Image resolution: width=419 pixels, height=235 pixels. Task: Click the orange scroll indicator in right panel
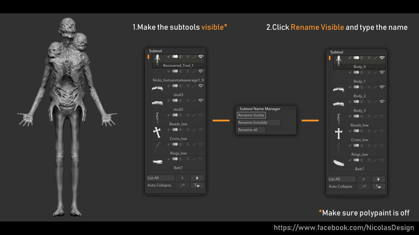pos(329,58)
